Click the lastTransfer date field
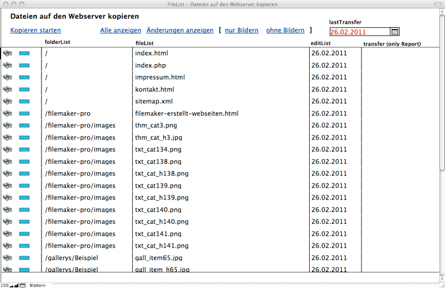 pos(359,32)
